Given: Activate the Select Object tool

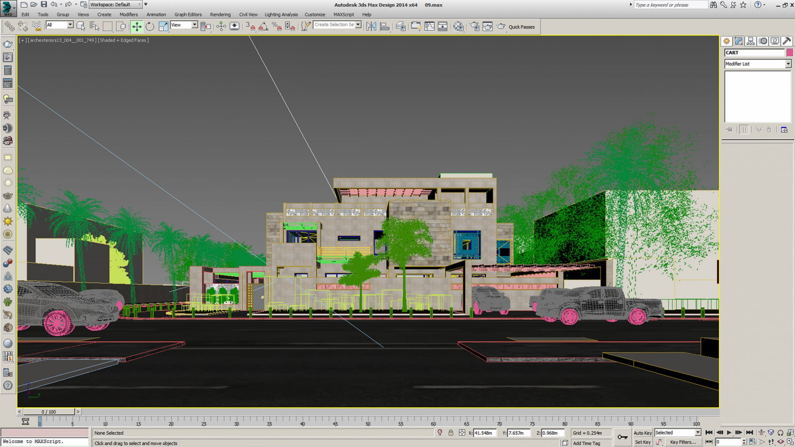Looking at the screenshot, I should click(x=81, y=26).
